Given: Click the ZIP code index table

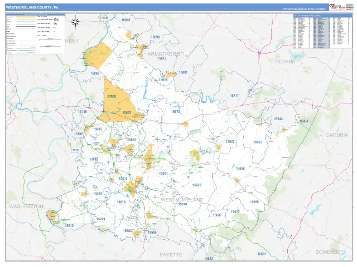Looking at the screenshot, I should [x=322, y=31].
